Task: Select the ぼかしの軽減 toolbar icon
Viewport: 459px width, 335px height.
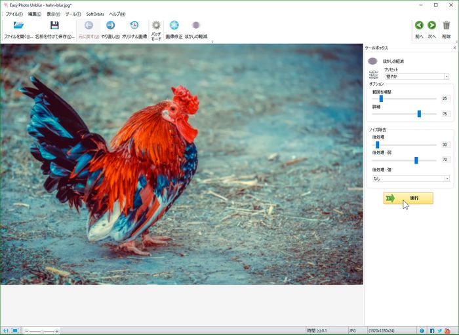Action: [x=196, y=26]
